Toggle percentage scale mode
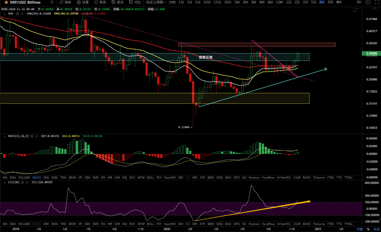381x232 pixels. (368, 229)
